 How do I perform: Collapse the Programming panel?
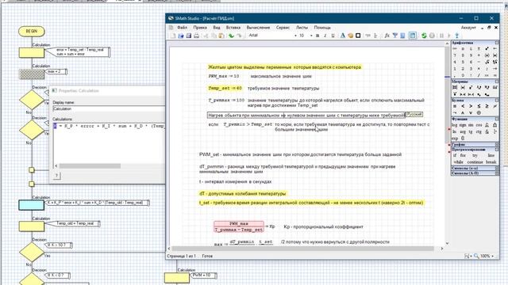pyautogui.click(x=497, y=150)
